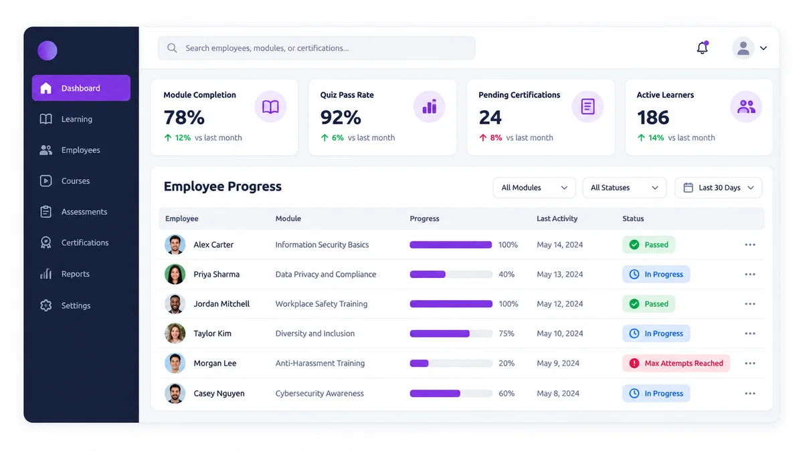803x451 pixels.
Task: Click Alex Carter's Passed status badge
Action: [x=648, y=245]
